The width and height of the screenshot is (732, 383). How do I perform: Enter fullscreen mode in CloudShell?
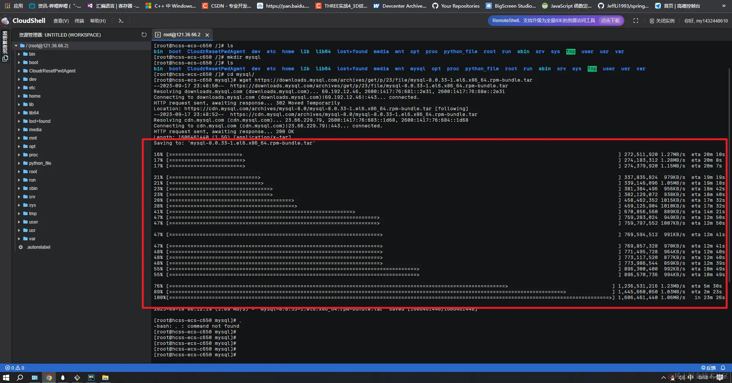(x=636, y=21)
